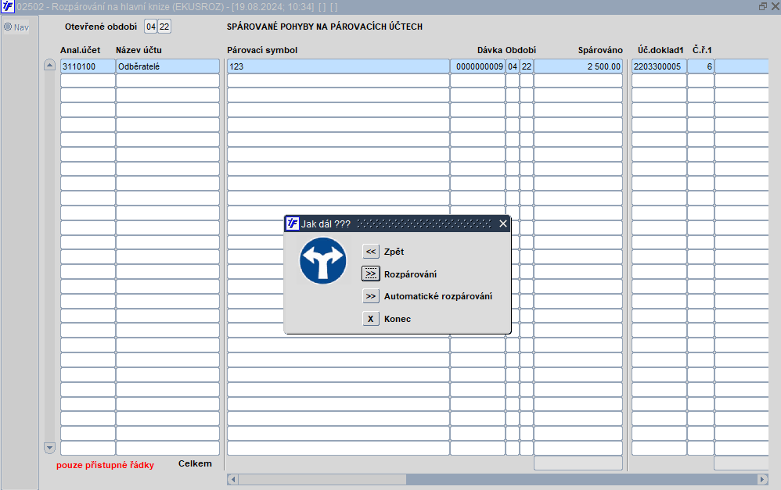Click the blue fork-arrow direction icon
The height and width of the screenshot is (490, 781).
coord(322,261)
